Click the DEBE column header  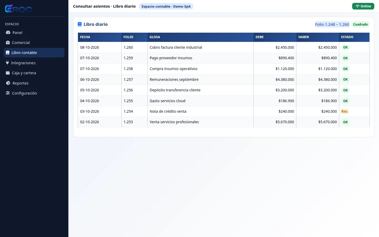pos(275,37)
